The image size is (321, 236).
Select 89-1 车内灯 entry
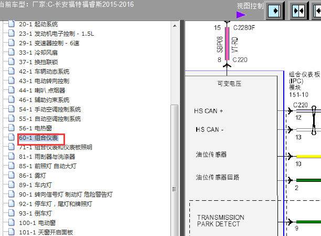[36, 185]
